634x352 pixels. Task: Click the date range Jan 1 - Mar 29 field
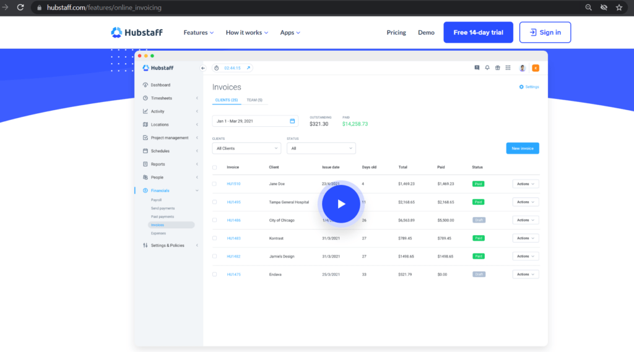(255, 121)
